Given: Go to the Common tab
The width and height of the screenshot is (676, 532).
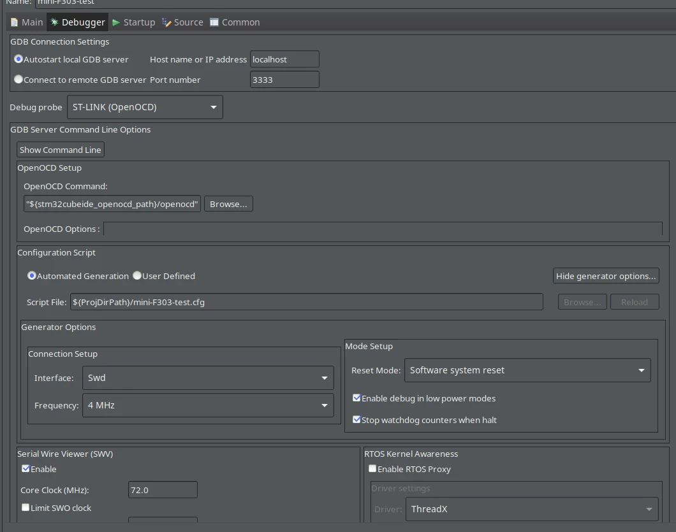Looking at the screenshot, I should (x=235, y=22).
